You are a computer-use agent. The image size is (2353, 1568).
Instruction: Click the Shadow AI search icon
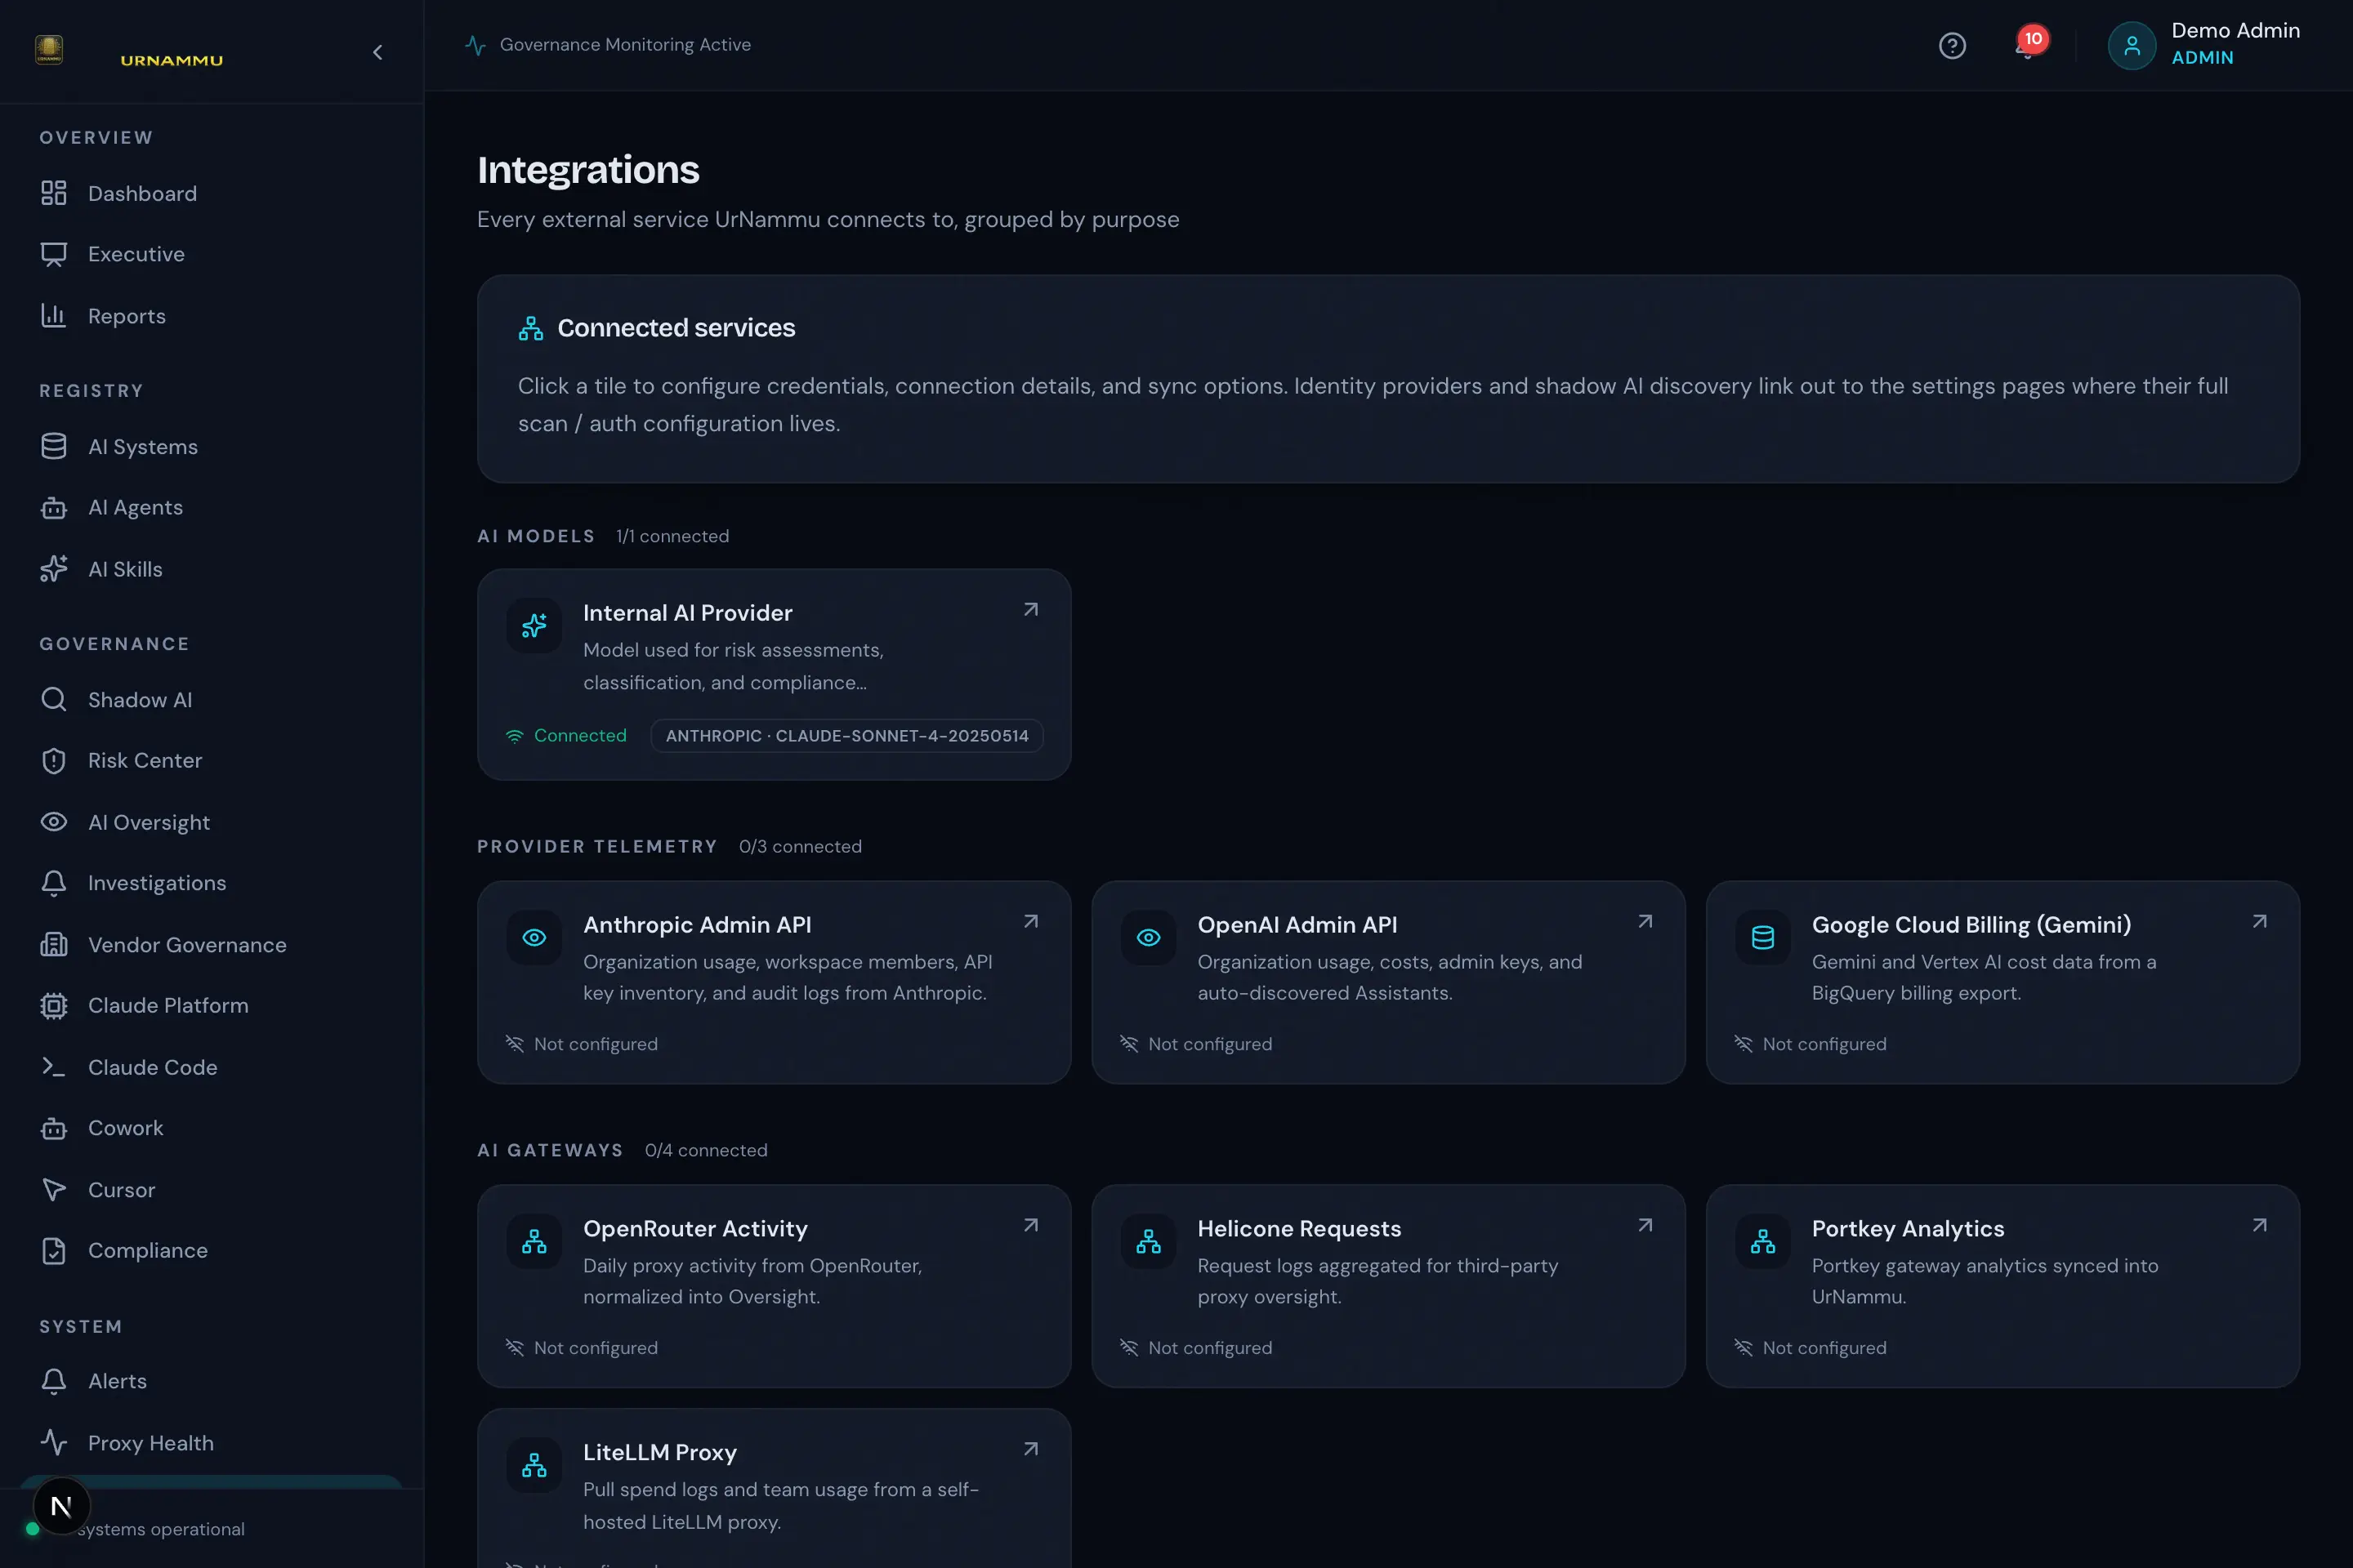[54, 700]
